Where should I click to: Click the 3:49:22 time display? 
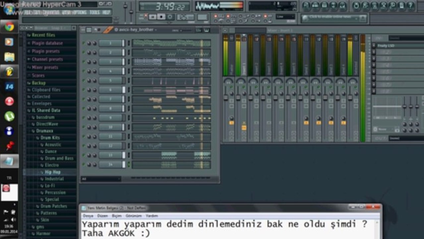click(164, 6)
